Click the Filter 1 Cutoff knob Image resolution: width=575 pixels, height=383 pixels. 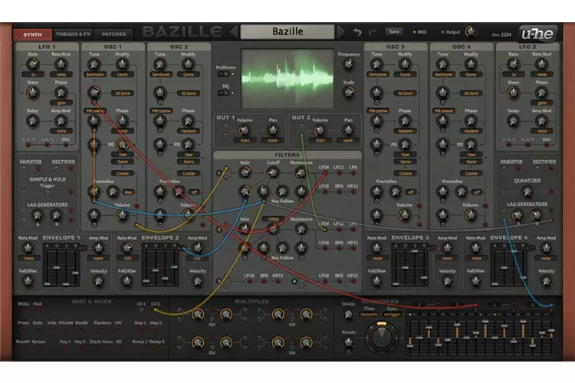tap(272, 172)
